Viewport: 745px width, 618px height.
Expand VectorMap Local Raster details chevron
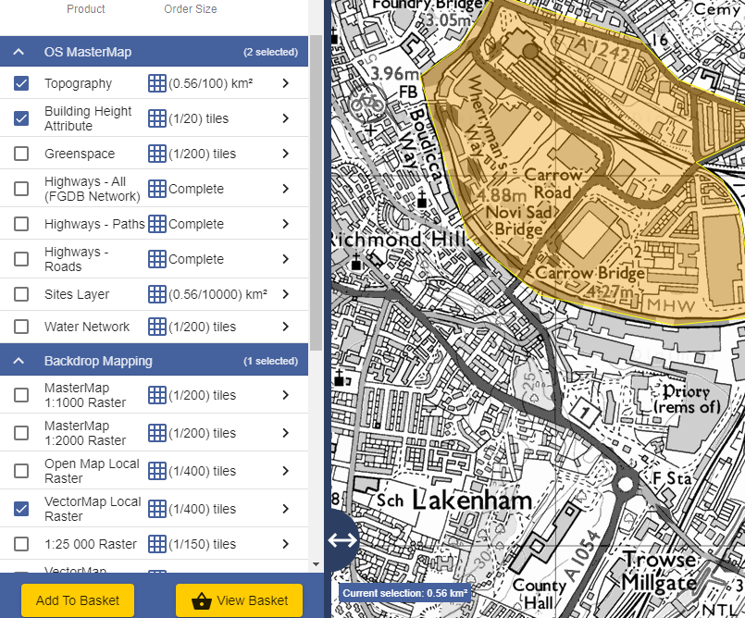coord(286,509)
